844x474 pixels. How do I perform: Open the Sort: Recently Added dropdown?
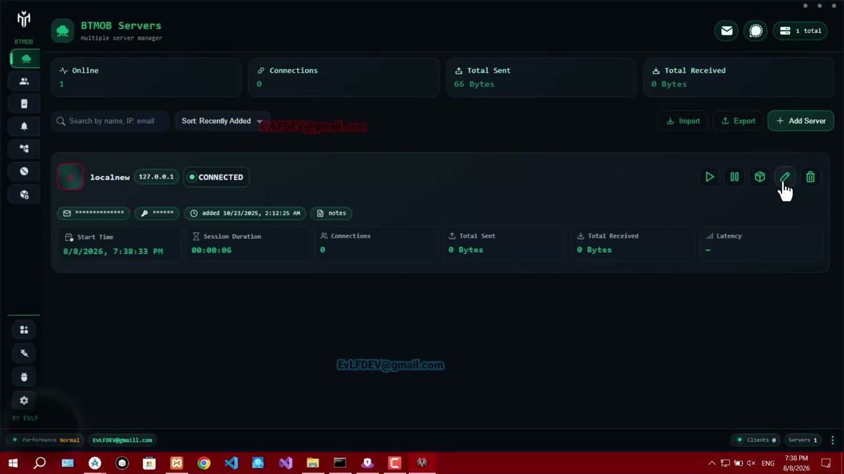point(222,121)
